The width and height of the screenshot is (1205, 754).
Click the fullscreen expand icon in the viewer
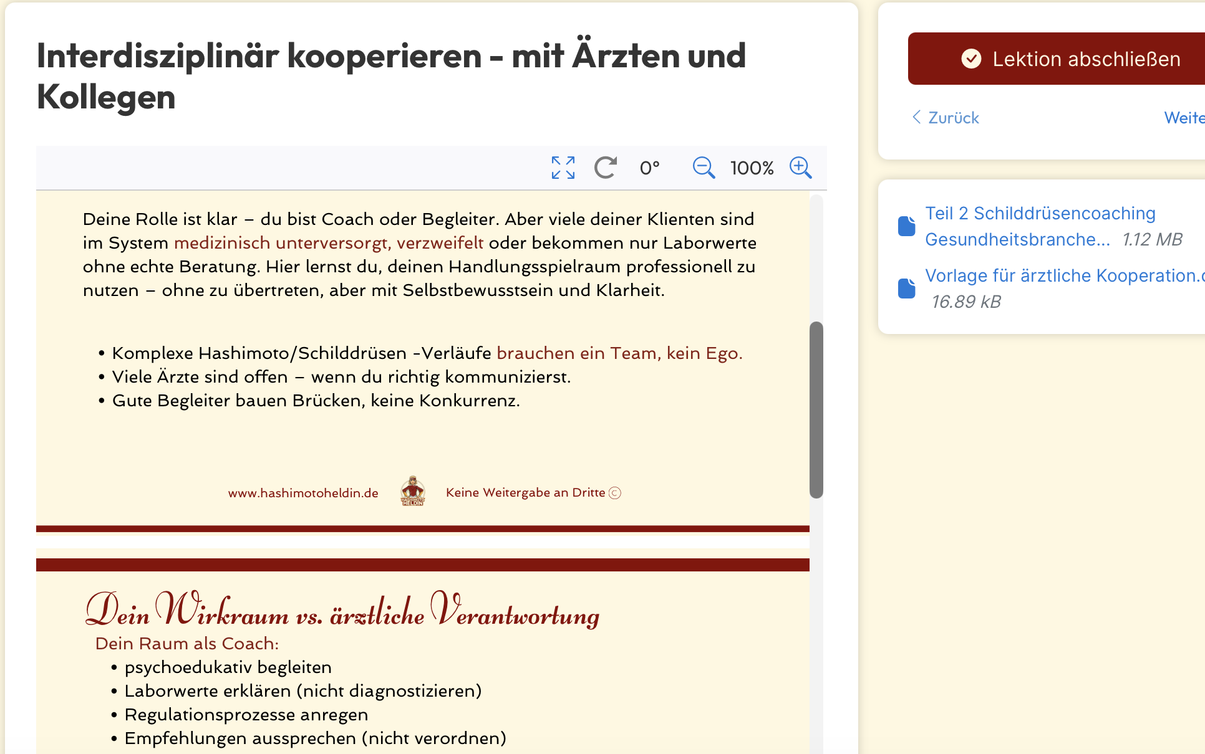point(563,168)
